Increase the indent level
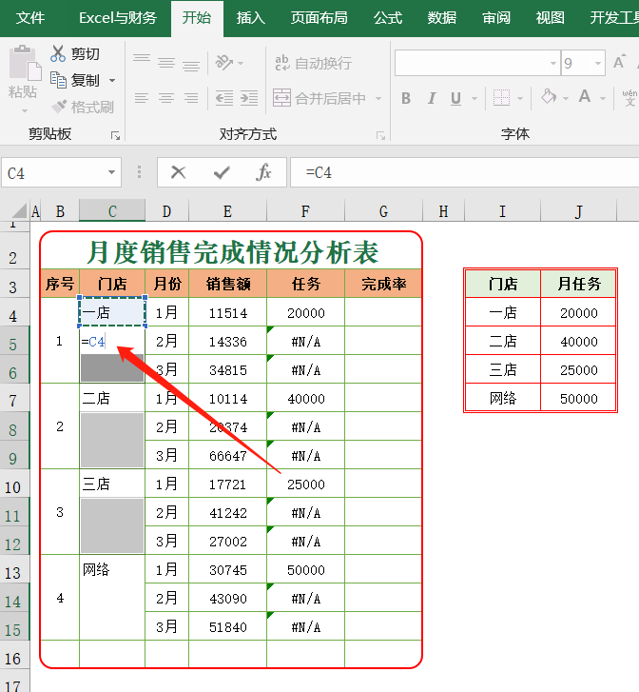 coord(249,97)
